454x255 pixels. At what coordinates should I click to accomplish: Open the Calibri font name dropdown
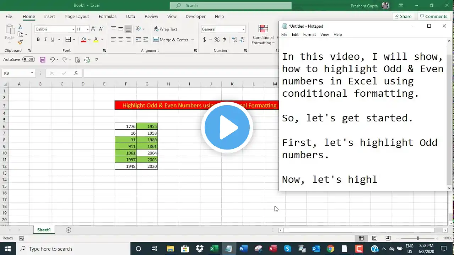73,29
